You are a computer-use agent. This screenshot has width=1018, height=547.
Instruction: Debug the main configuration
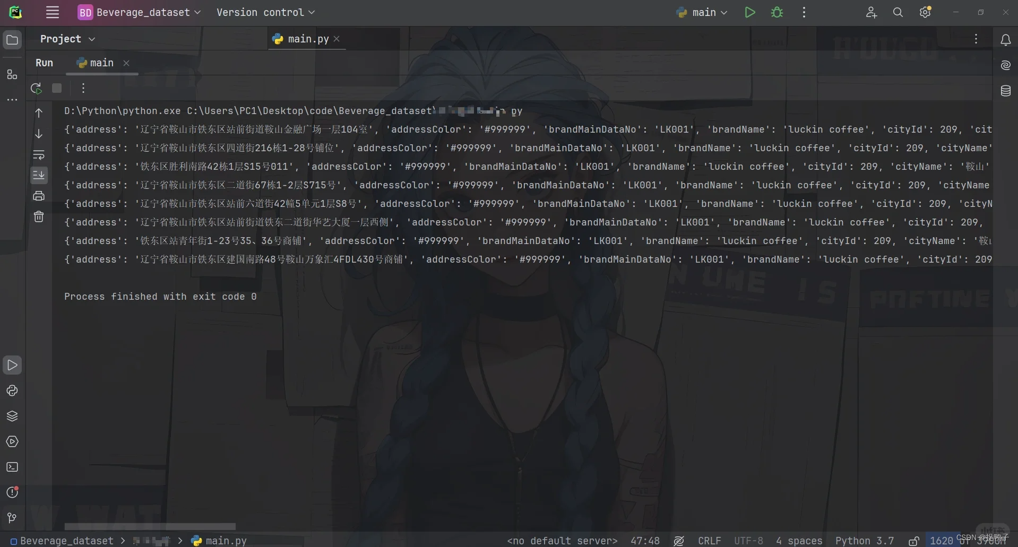point(777,12)
